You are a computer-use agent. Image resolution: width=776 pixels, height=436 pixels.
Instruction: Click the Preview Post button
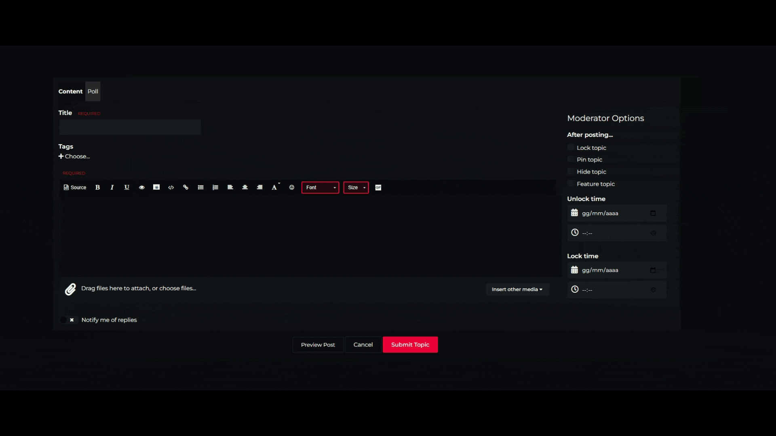[x=318, y=345]
